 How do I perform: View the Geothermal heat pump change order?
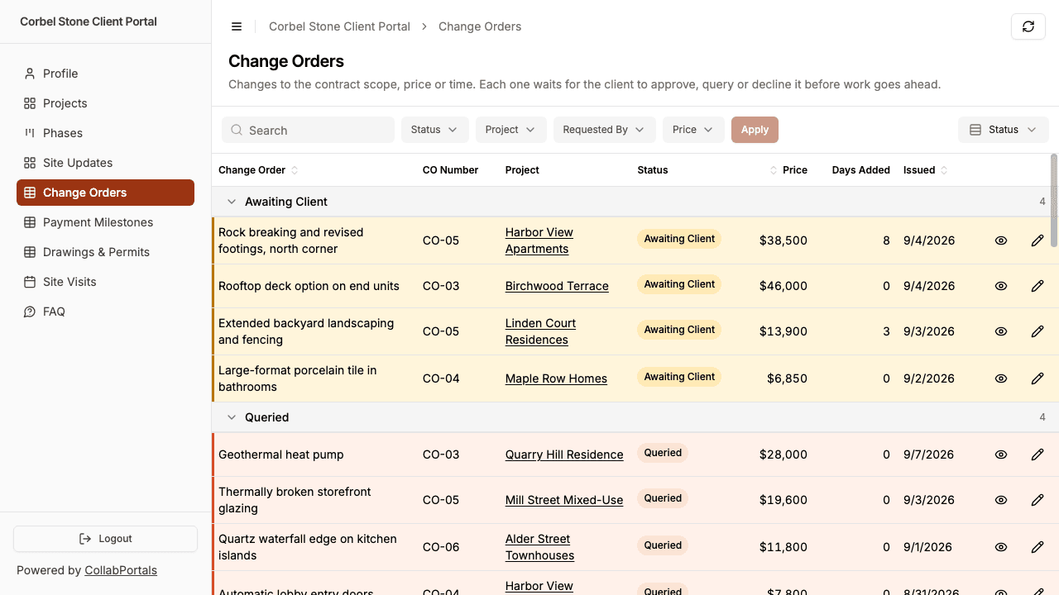pyautogui.click(x=1001, y=455)
